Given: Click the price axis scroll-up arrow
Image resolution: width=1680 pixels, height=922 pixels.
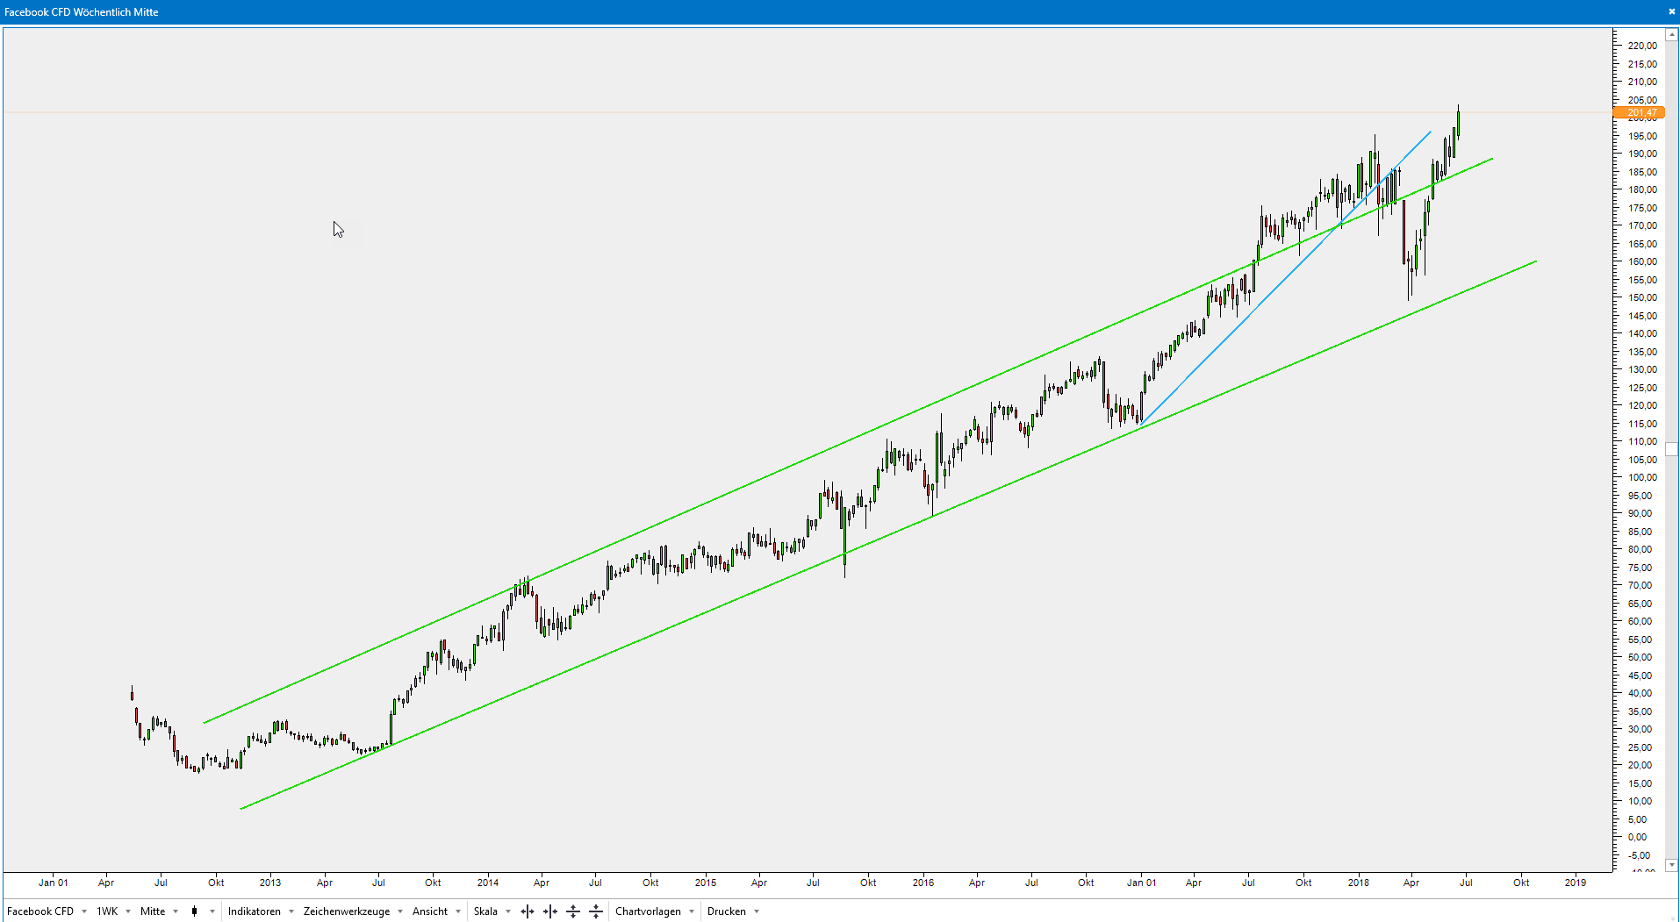Looking at the screenshot, I should (x=1672, y=35).
